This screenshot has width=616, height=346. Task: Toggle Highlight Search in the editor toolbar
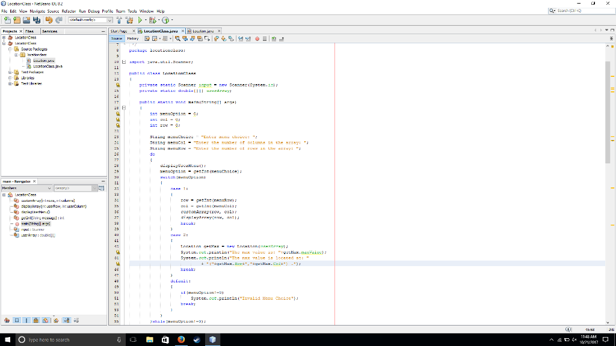(x=200, y=38)
